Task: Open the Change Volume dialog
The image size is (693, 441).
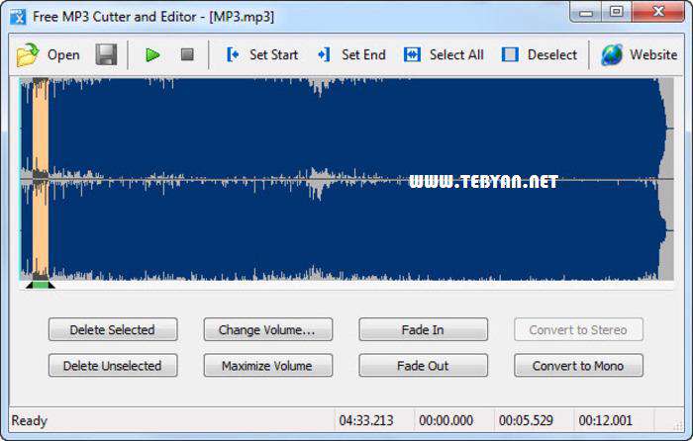Action: tap(268, 329)
